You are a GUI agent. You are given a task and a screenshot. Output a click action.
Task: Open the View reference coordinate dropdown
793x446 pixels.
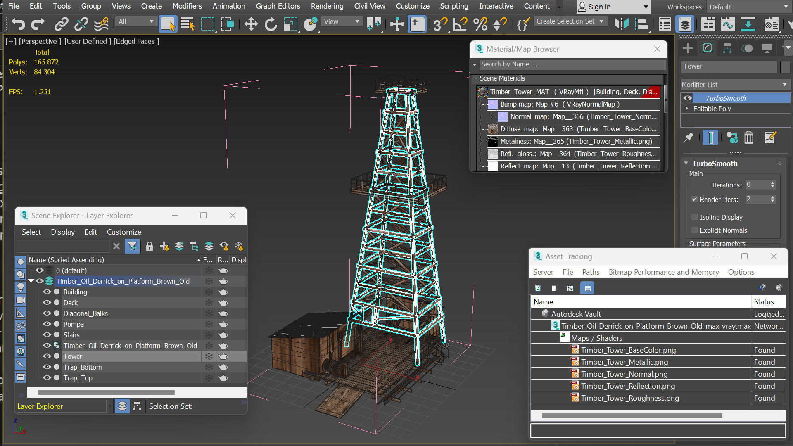[x=341, y=21]
